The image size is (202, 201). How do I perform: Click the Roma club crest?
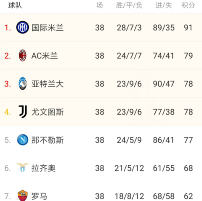point(23,196)
